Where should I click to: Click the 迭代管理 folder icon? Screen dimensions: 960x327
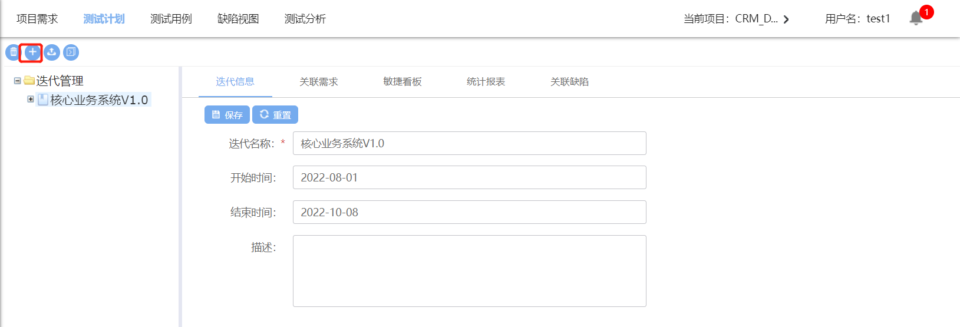29,81
